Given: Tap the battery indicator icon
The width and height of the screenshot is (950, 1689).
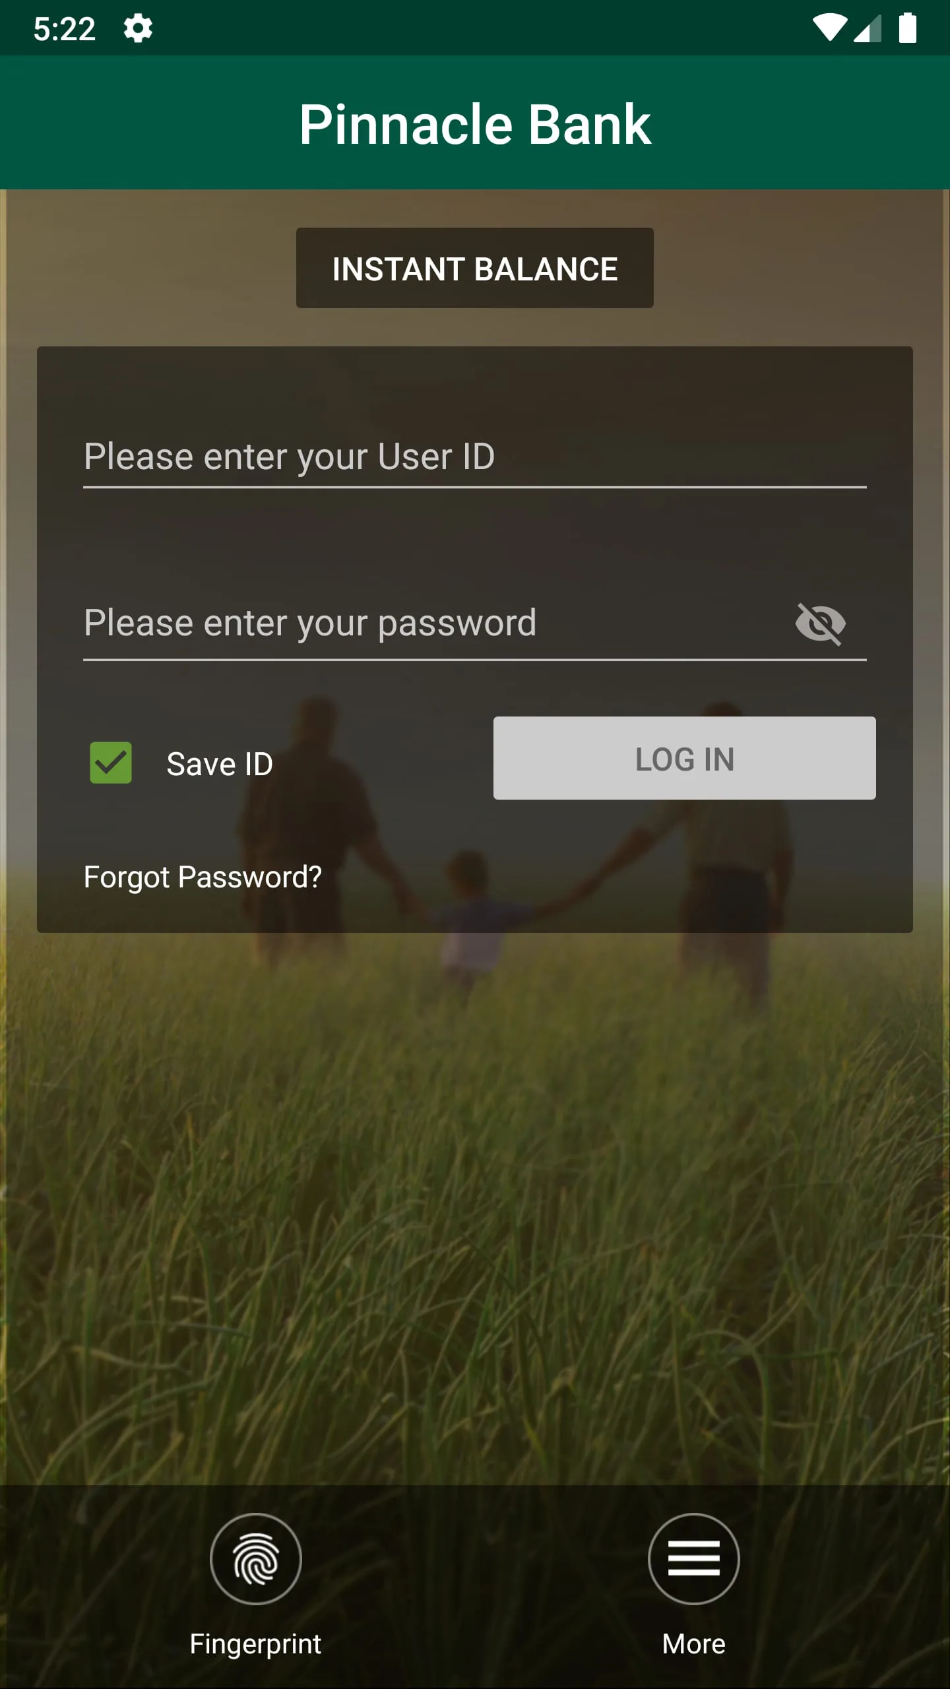Looking at the screenshot, I should 908,28.
